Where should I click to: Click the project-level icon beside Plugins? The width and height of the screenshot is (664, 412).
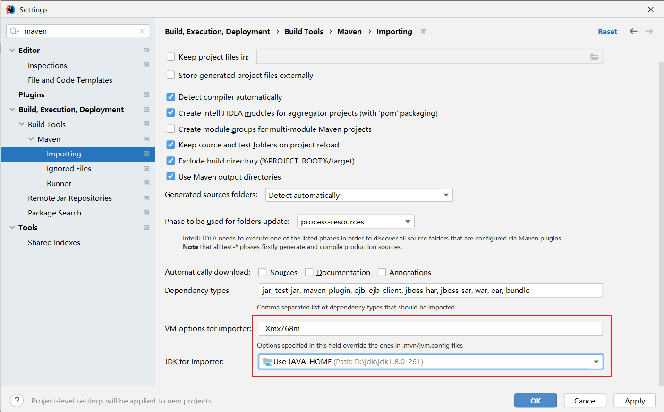146,94
